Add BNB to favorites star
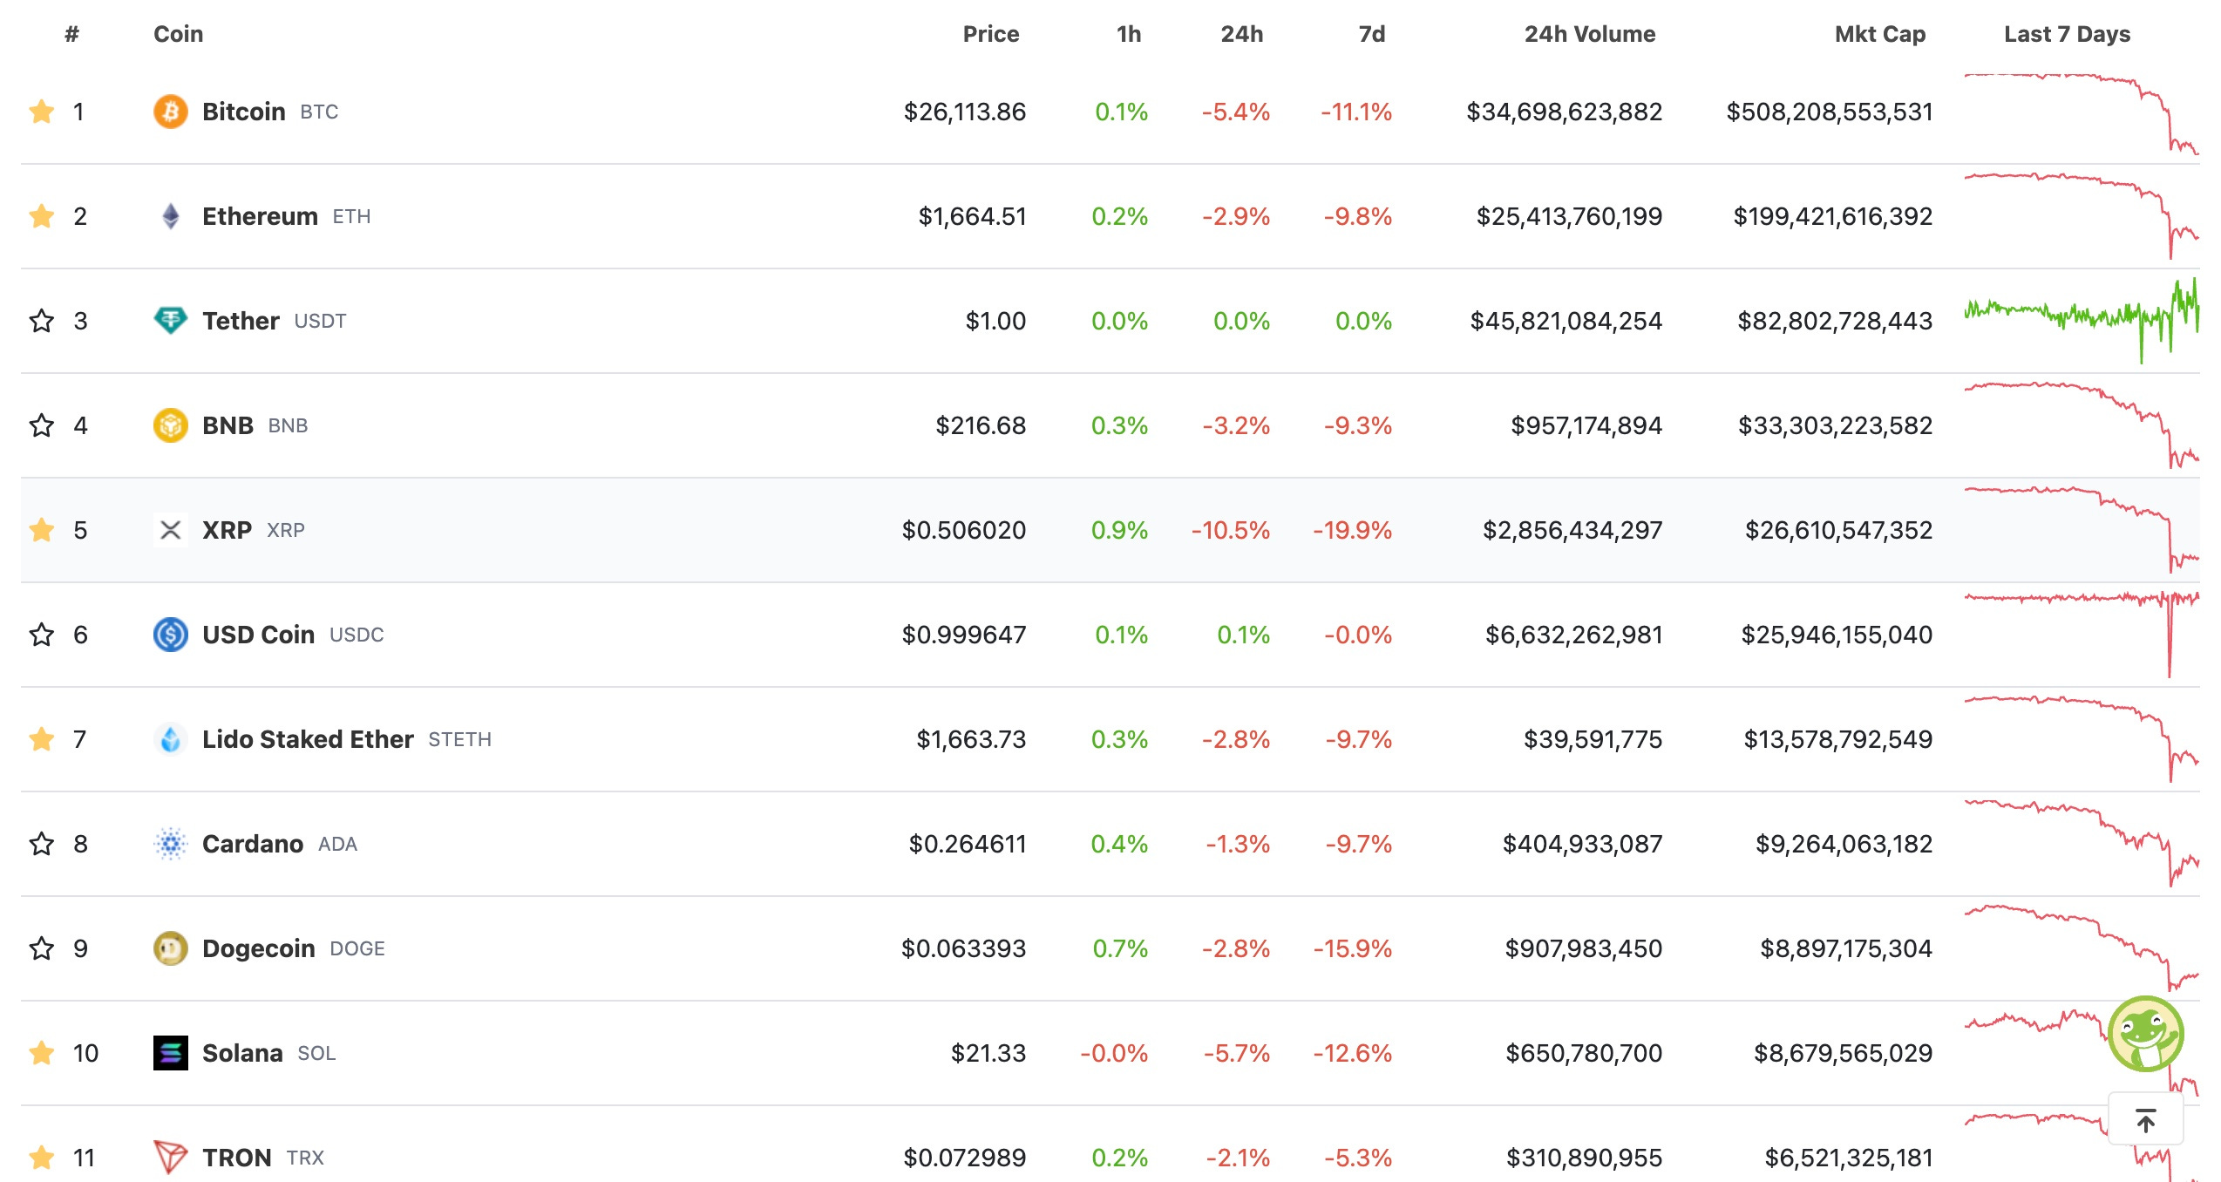Viewport: 2221px width, 1182px height. (42, 425)
